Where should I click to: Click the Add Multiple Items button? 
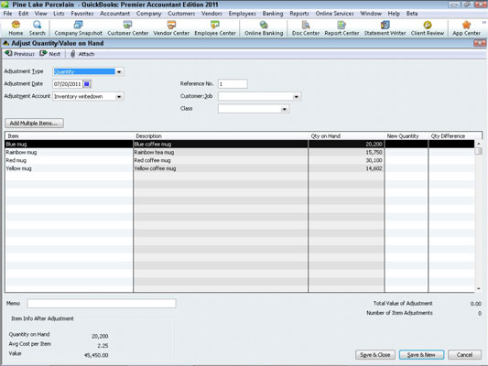pyautogui.click(x=34, y=124)
